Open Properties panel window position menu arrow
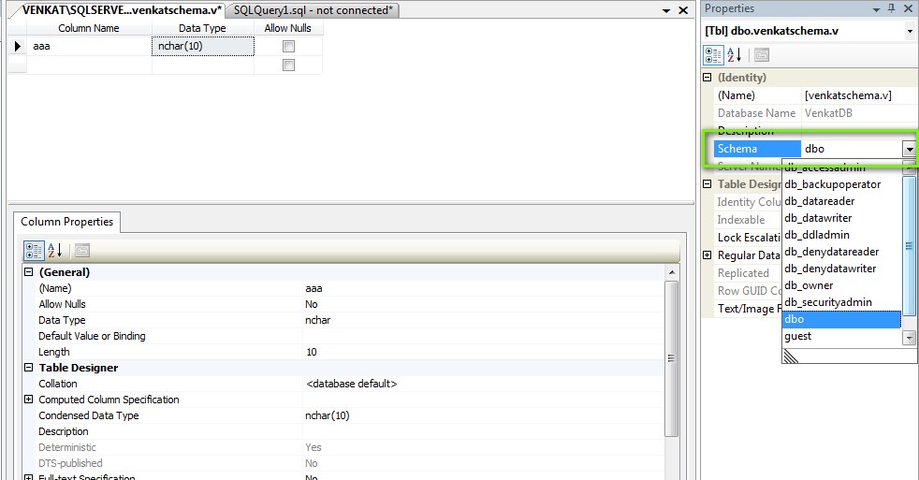Image resolution: width=919 pixels, height=480 pixels. click(876, 9)
